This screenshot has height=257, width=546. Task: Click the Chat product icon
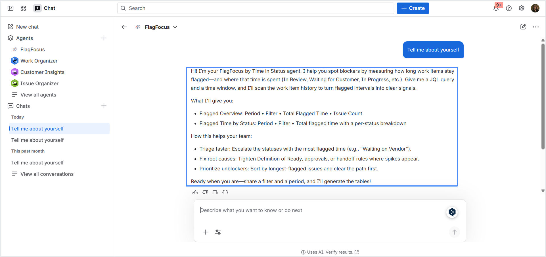click(x=37, y=8)
